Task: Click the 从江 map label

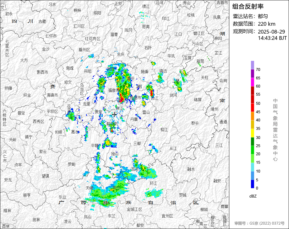Action: (x=173, y=149)
